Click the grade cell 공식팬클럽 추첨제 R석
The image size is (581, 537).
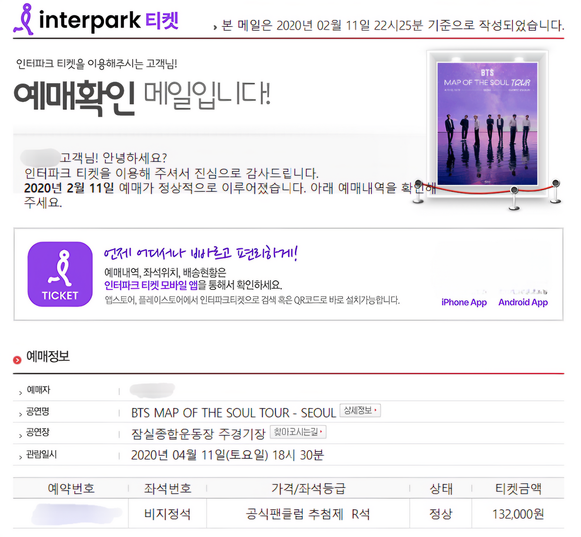(x=308, y=514)
